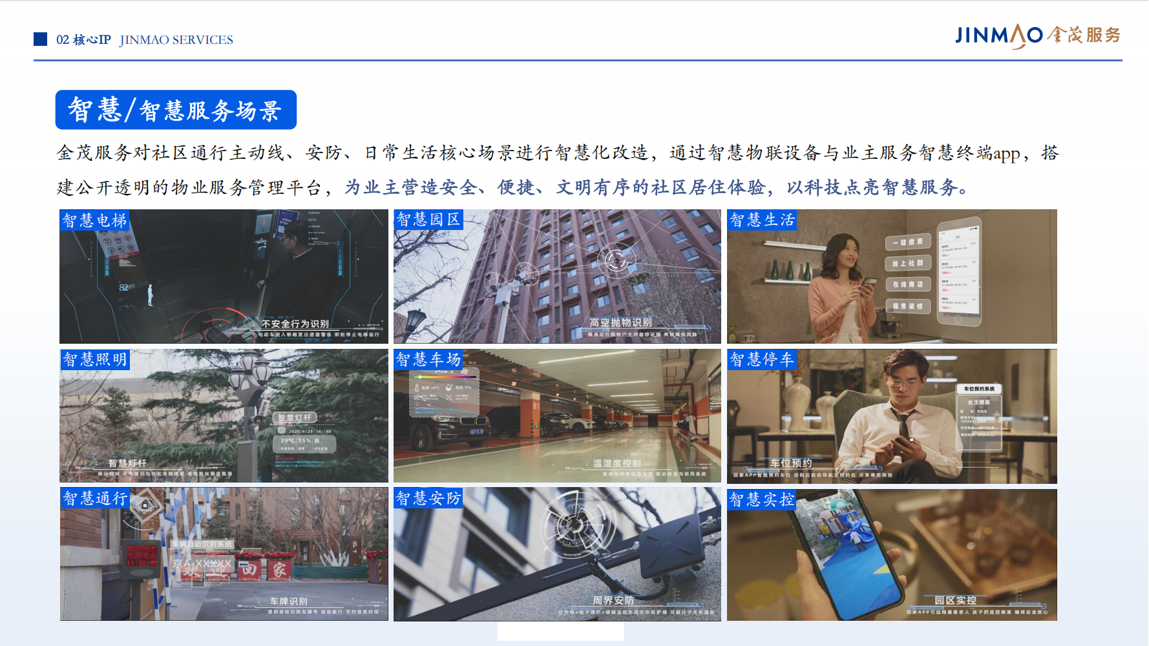Click the 车牌识别 caption

coord(288,601)
